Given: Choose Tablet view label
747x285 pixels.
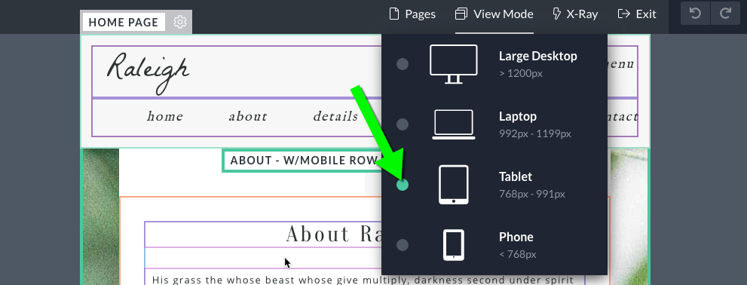Looking at the screenshot, I should tap(516, 177).
